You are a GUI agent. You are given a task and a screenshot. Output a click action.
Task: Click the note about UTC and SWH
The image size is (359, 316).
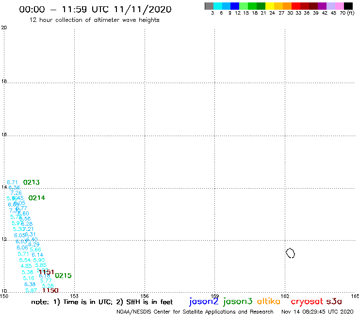point(102,302)
